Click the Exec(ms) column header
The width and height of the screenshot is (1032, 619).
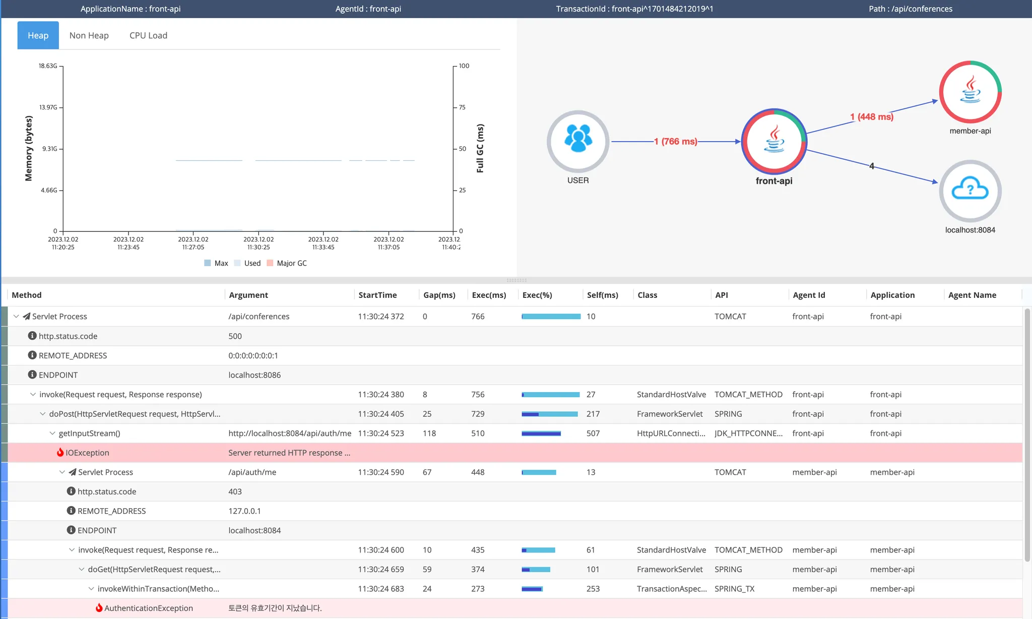[489, 295]
